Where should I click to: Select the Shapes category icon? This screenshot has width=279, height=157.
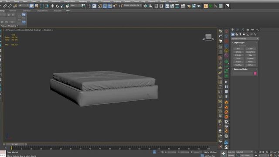(x=236, y=34)
